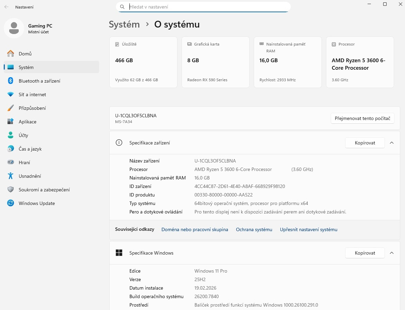The height and width of the screenshot is (310, 405).
Task: Open Účty settings via its icon
Action: (x=11, y=135)
